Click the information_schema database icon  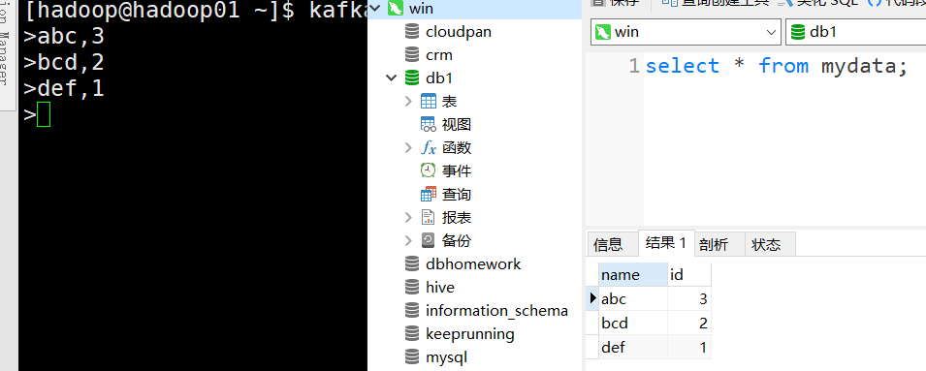point(412,310)
